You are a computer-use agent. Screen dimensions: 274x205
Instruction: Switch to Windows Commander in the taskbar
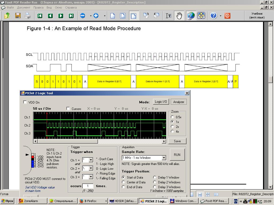coord(184,201)
